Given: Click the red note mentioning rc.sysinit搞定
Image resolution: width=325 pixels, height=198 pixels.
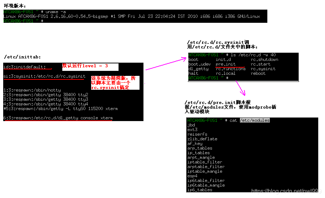Looking at the screenshot, I should click(x=114, y=83).
